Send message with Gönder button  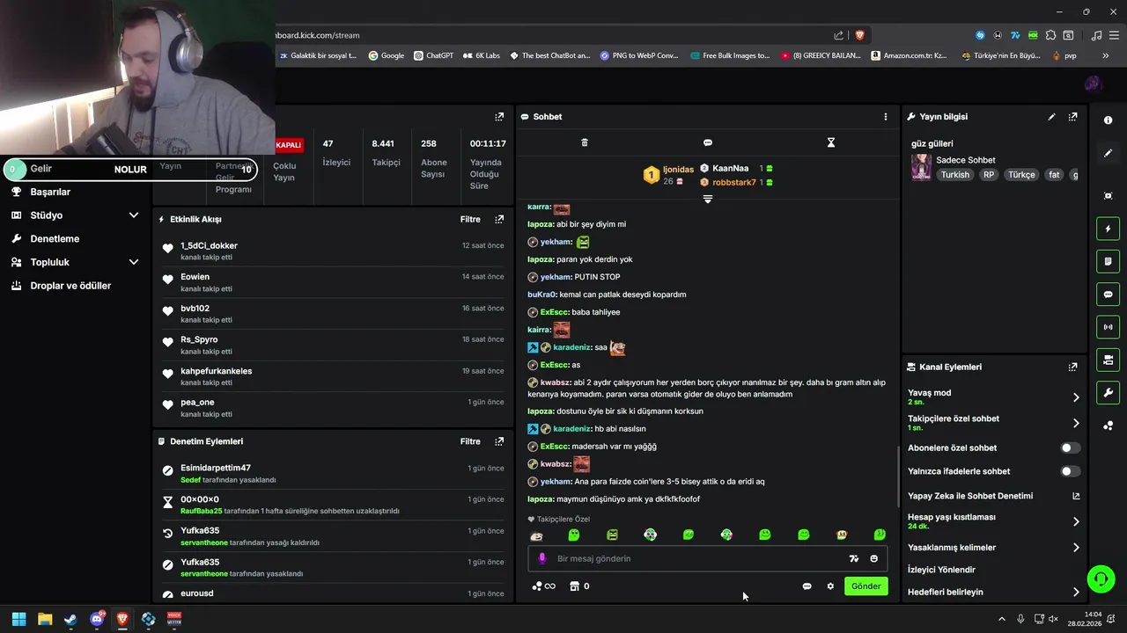[x=866, y=586]
